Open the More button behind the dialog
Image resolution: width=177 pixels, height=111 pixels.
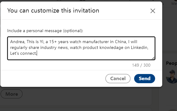[x=11, y=94]
